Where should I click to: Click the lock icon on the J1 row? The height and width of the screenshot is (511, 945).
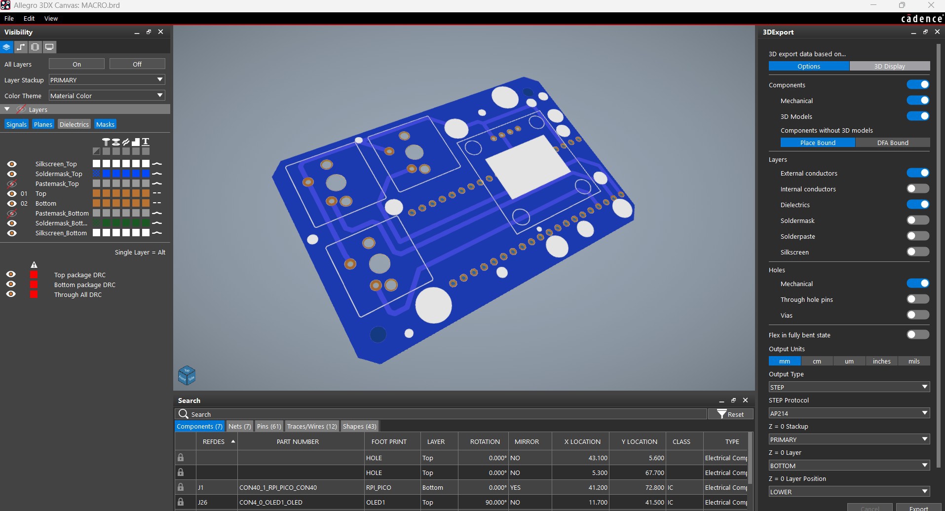pyautogui.click(x=182, y=487)
